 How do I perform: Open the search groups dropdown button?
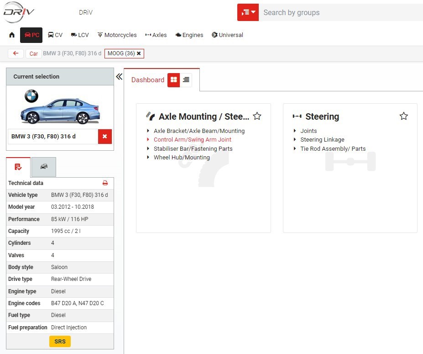248,12
